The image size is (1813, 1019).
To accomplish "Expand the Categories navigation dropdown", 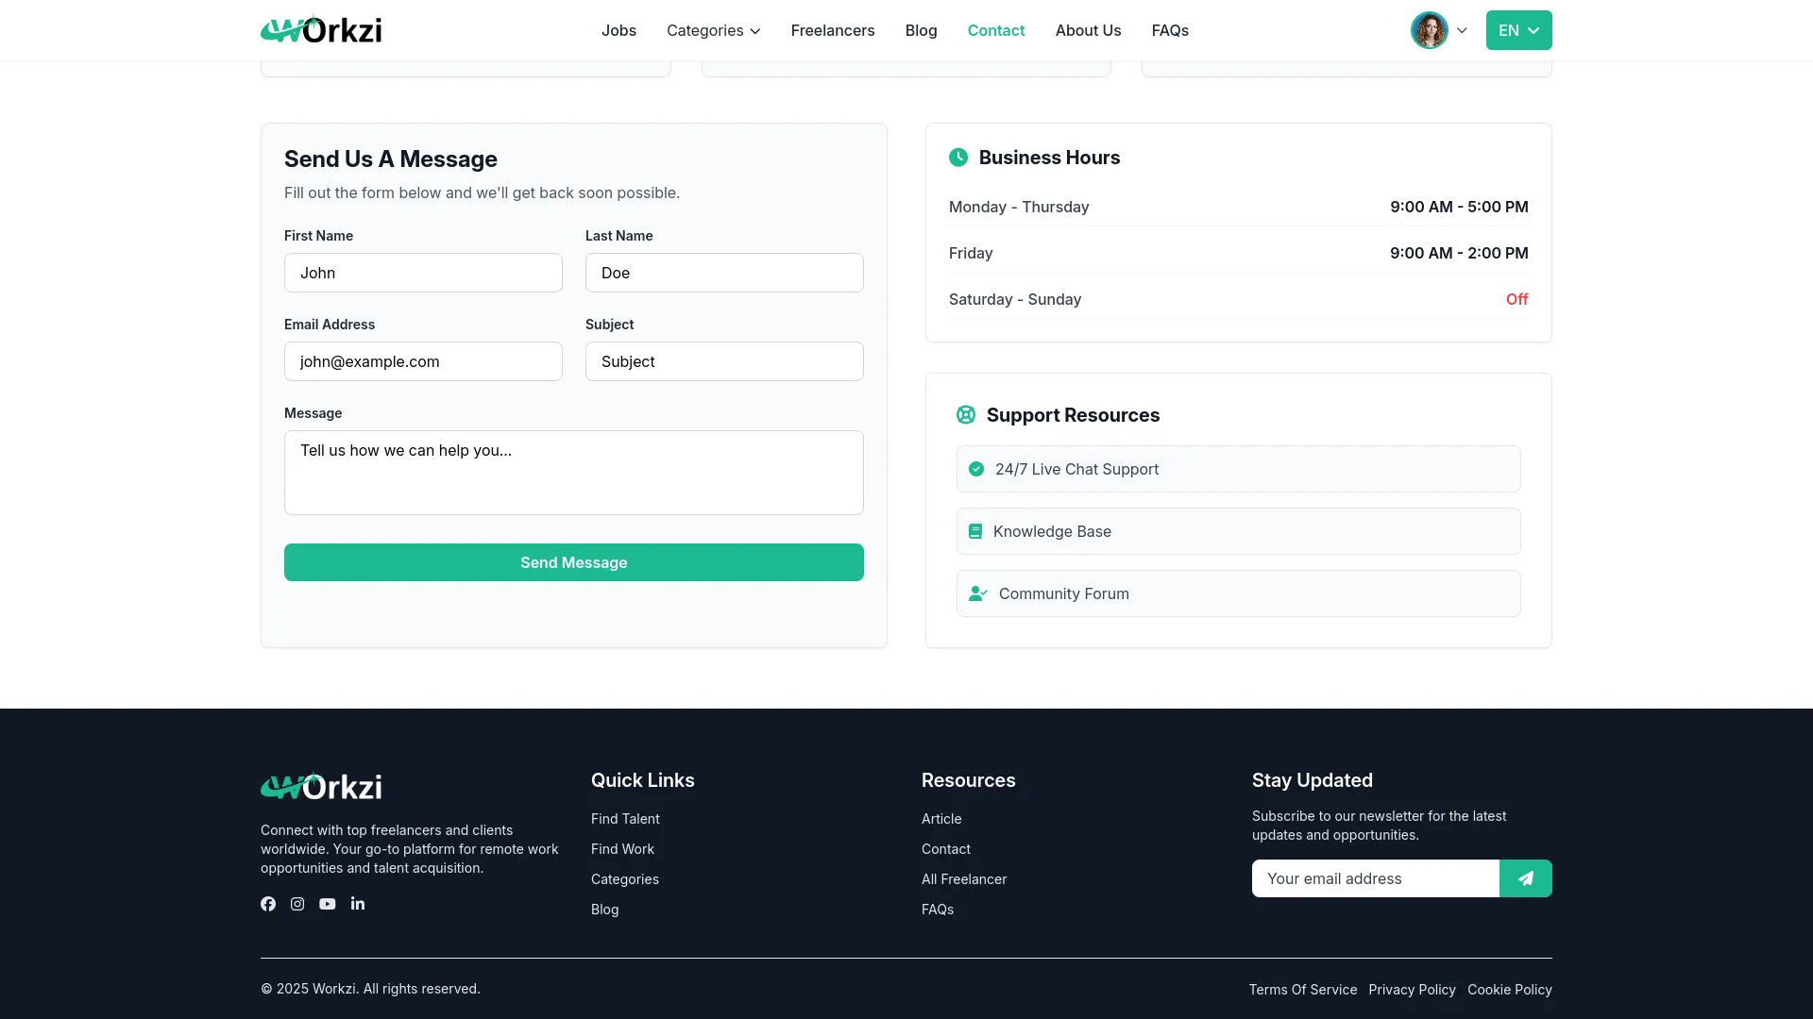I will point(713,30).
